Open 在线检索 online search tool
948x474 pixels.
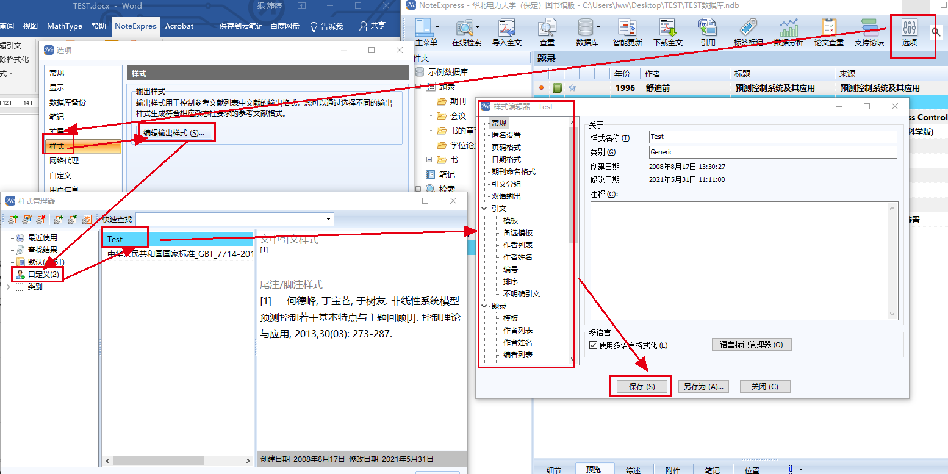(466, 32)
